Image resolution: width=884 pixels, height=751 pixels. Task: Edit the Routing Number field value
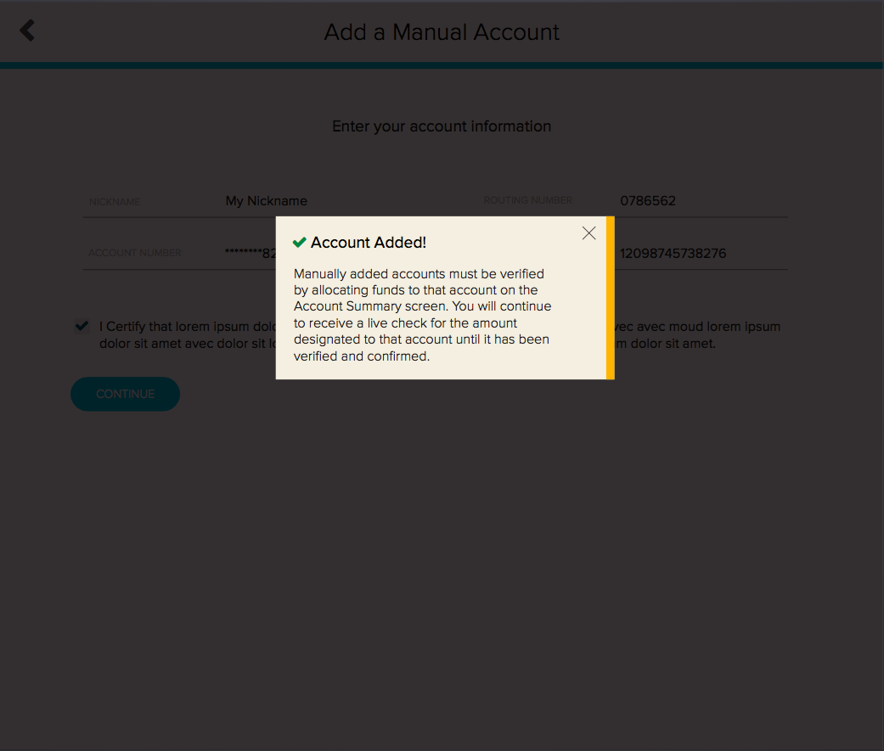648,201
